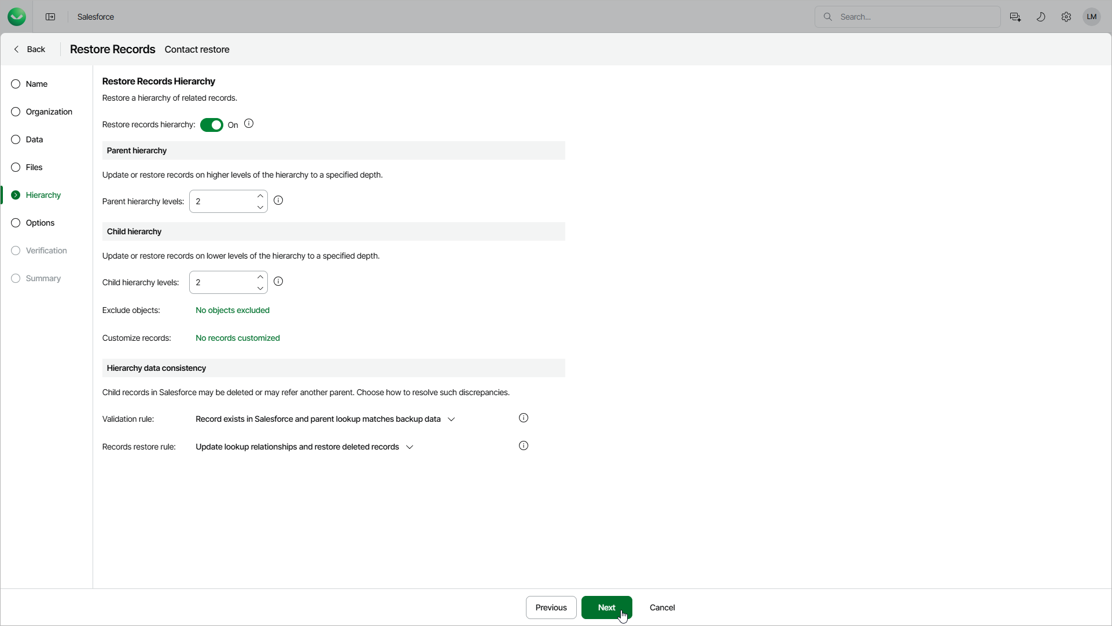This screenshot has height=626, width=1112.
Task: Open the No objects excluded link
Action: [233, 310]
